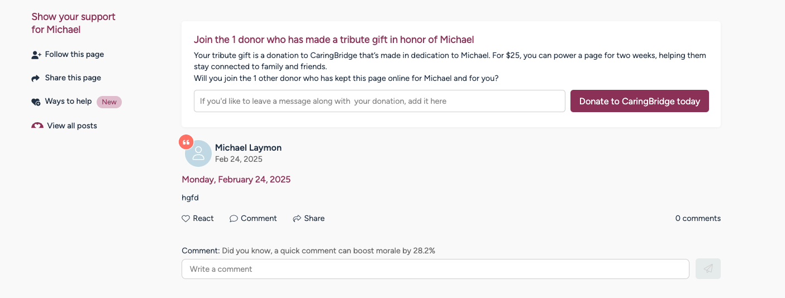Image resolution: width=785 pixels, height=298 pixels.
Task: Click the heart React icon
Action: point(186,219)
